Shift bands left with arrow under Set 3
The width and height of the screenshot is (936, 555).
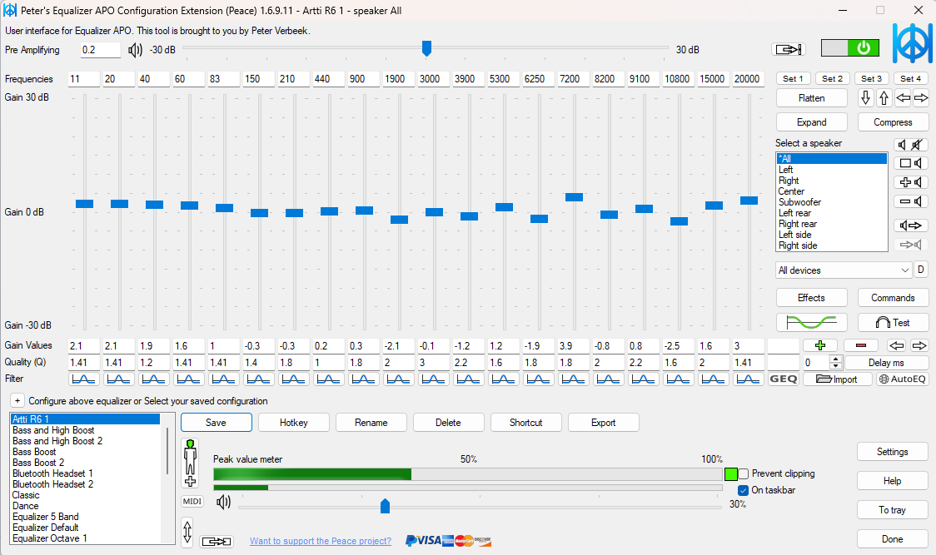(904, 98)
